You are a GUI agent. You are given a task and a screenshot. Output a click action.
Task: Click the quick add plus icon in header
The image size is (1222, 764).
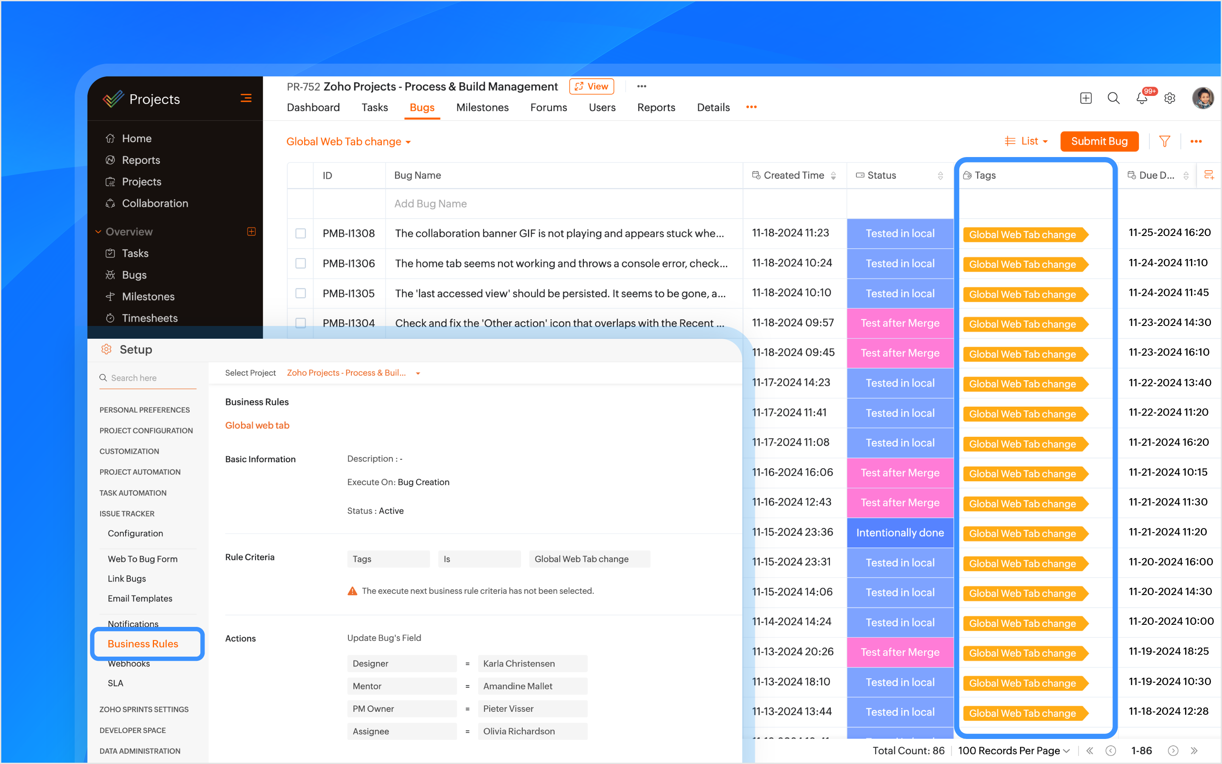click(x=1086, y=98)
